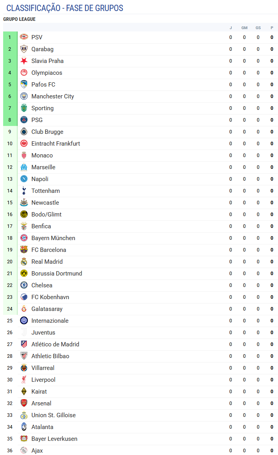Screen dimensions: 278x455
Task: Click the FC Barcelona crest
Action: (24, 250)
